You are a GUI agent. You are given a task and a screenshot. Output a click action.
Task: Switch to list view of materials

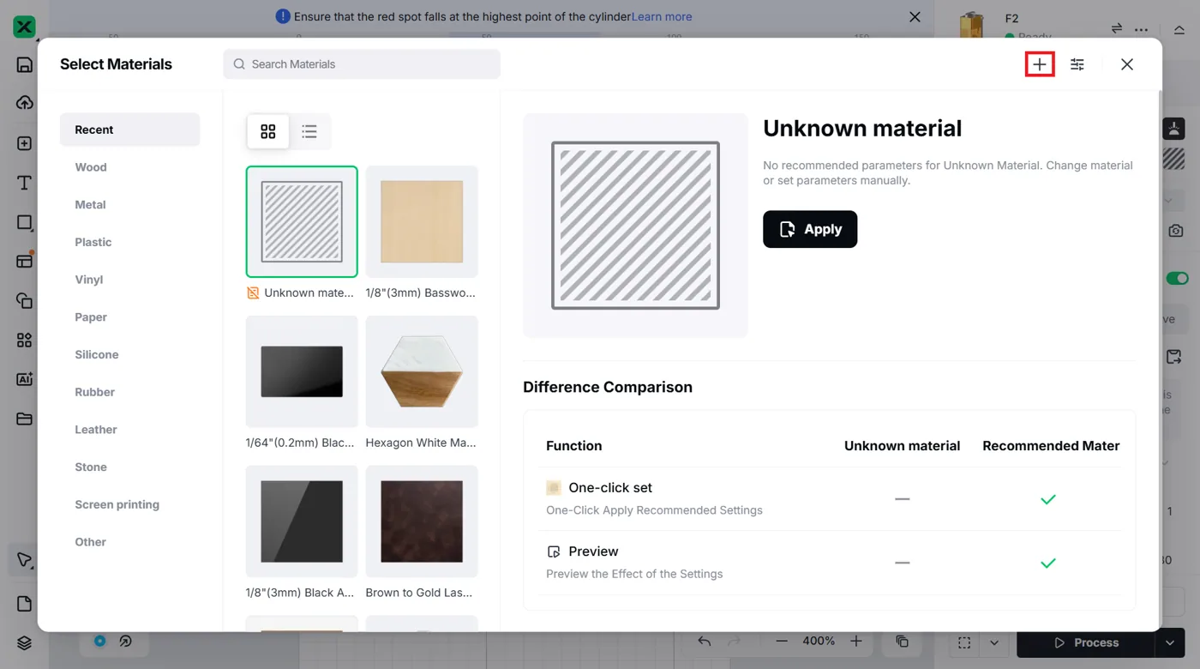[x=309, y=131]
